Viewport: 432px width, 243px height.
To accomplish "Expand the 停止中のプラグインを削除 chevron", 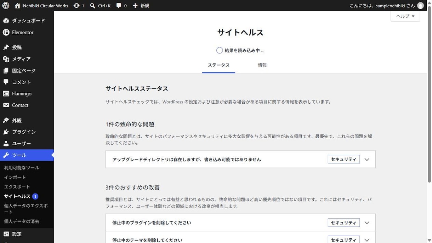I will tap(367, 223).
